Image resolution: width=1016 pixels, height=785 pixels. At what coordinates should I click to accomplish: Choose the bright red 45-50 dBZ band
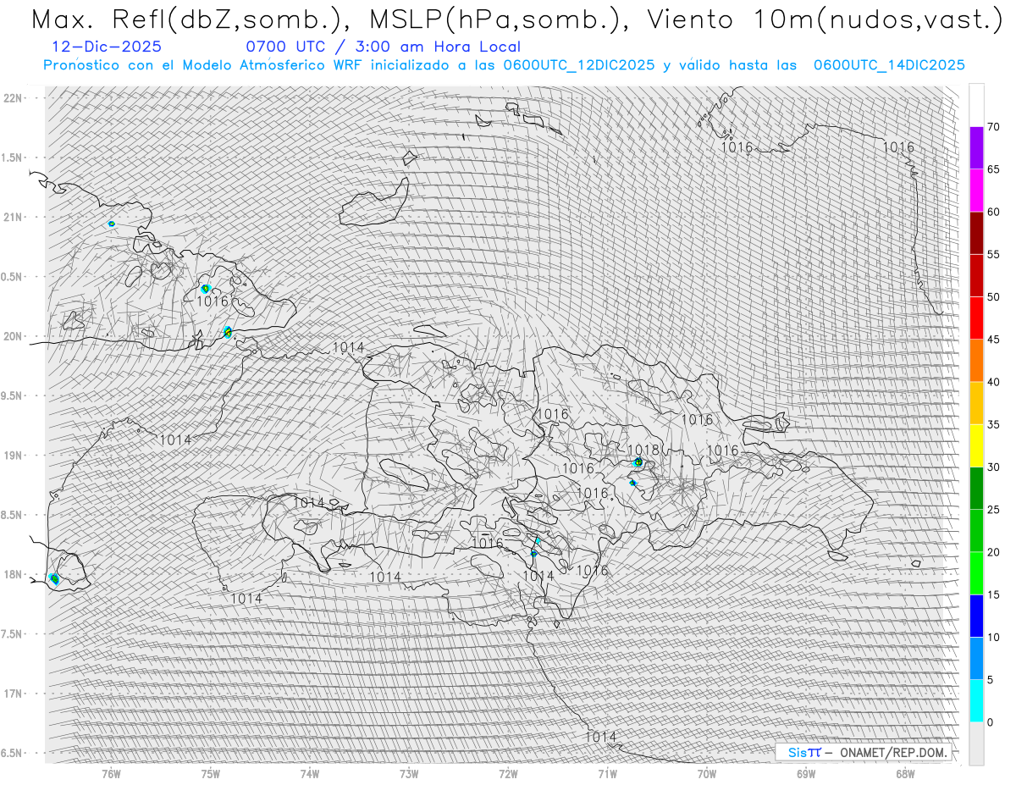click(976, 318)
